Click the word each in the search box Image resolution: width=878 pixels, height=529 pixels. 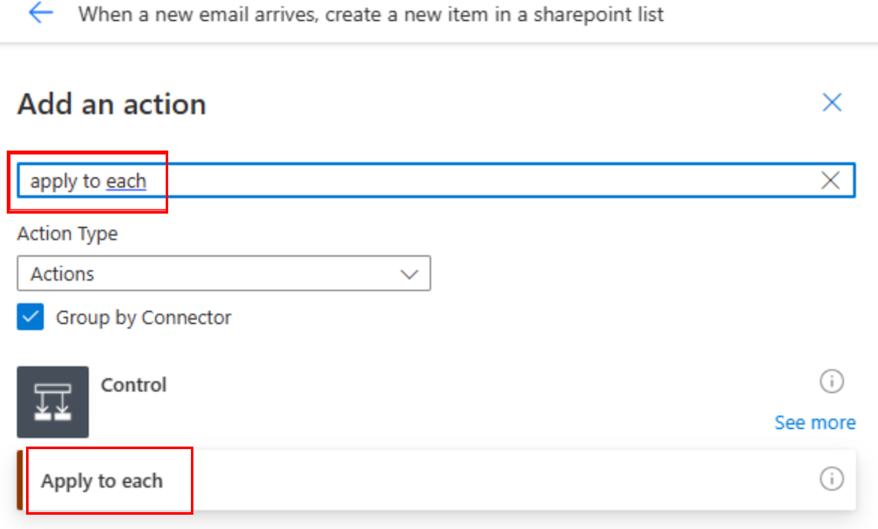[126, 182]
